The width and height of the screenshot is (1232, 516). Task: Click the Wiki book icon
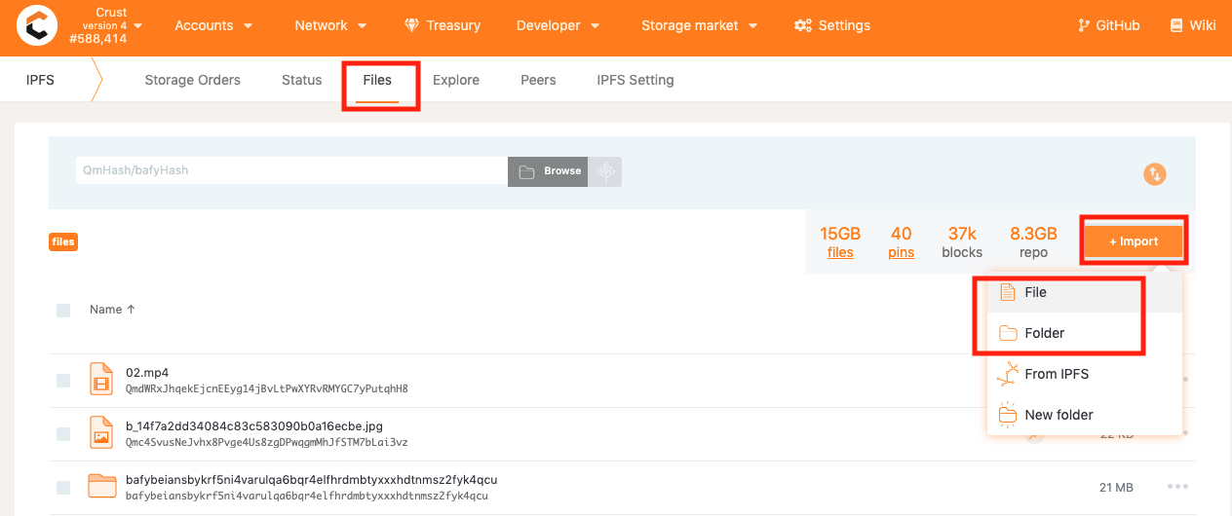coord(1176,25)
